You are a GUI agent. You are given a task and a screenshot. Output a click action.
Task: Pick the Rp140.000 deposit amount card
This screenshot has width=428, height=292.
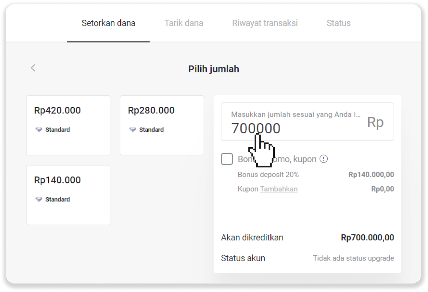pos(68,195)
